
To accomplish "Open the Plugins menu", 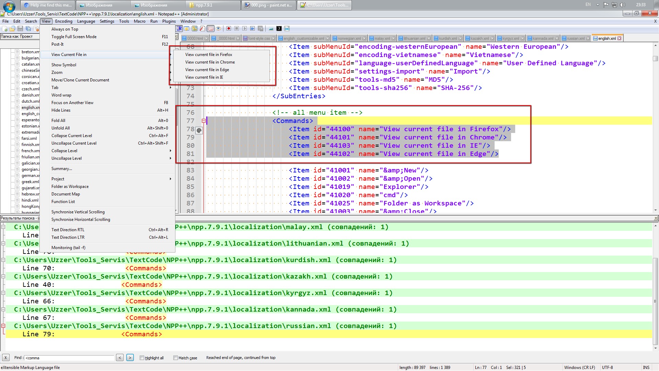I will click(x=169, y=21).
